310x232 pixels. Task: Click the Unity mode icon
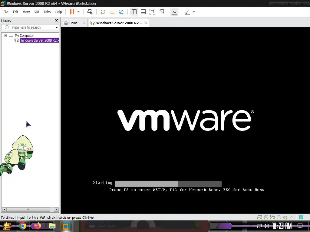pos(161,12)
